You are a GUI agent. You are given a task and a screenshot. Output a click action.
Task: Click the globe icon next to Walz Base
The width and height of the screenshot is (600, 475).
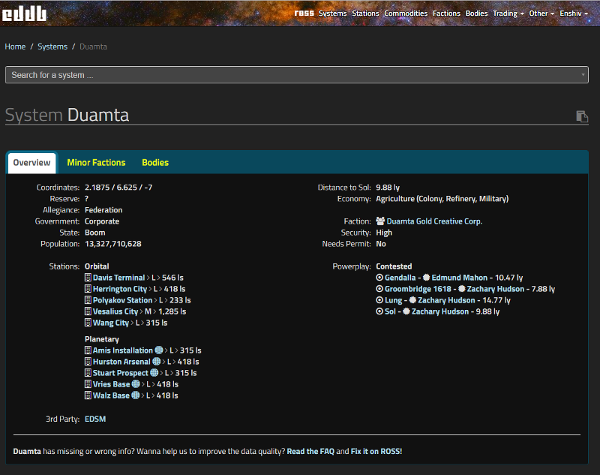point(136,395)
